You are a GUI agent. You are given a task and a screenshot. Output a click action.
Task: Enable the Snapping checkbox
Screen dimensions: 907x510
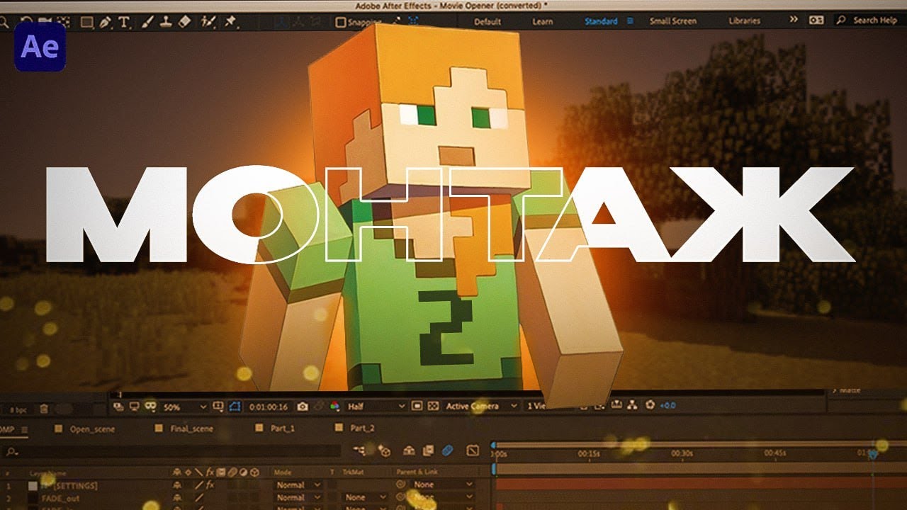[340, 22]
